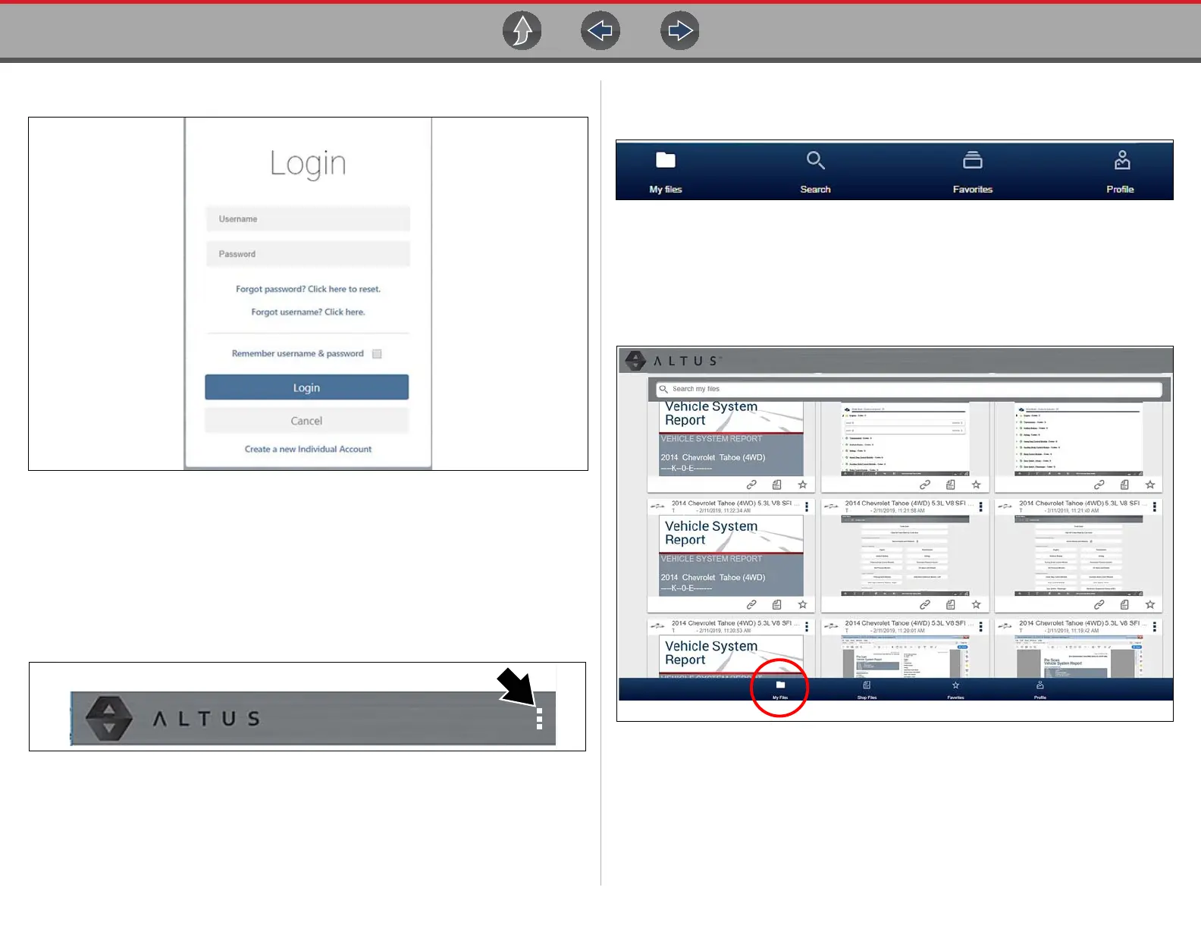Click the vehicle logo icon on 11:20:01 AM card
The width and height of the screenshot is (1201, 928).
(x=831, y=625)
